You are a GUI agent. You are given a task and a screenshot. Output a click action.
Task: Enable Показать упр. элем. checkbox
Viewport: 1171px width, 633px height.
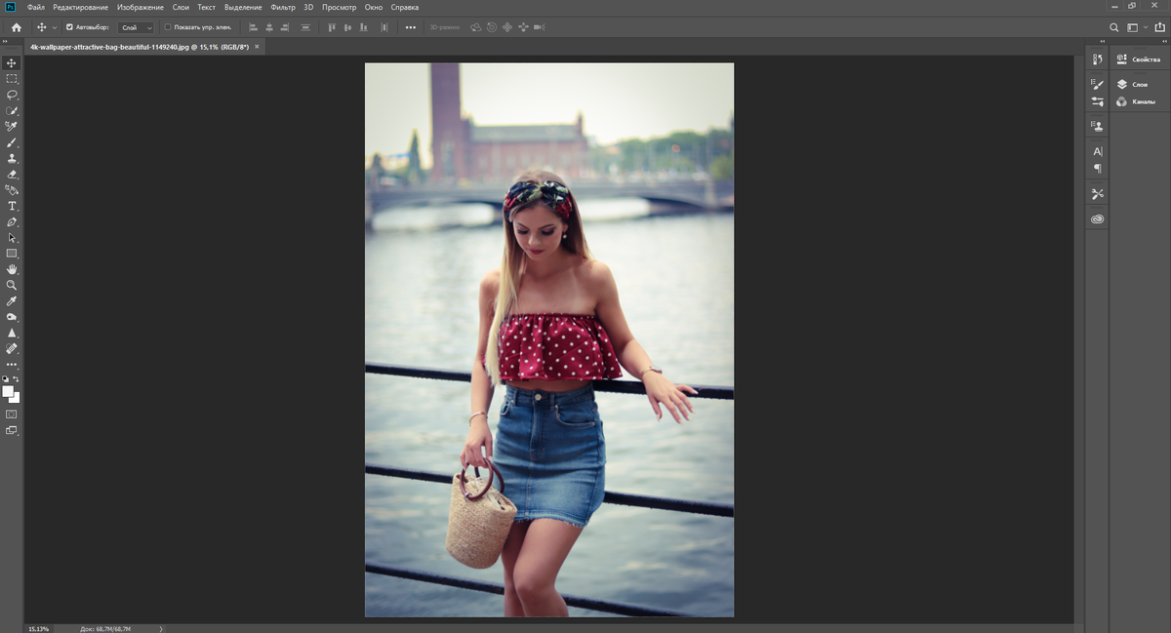[x=167, y=27]
